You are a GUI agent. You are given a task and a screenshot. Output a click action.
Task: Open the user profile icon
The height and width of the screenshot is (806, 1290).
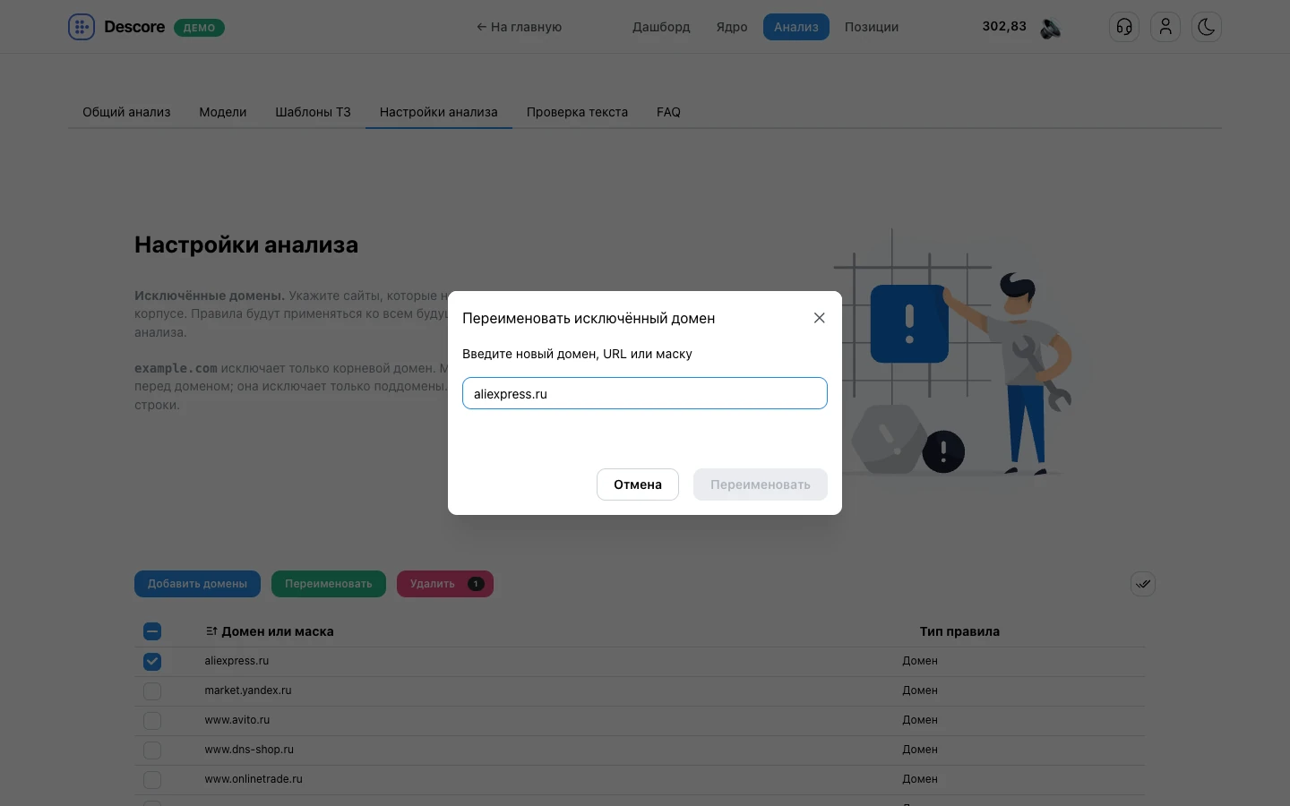(x=1165, y=27)
